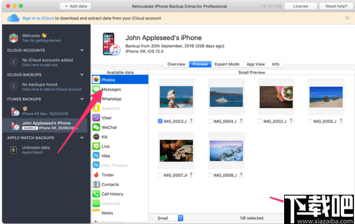Image resolution: width=355 pixels, height=224 pixels.
Task: Dismiss the iCloud sign-in banner
Action: point(347,18)
